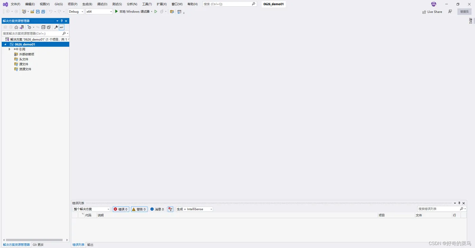475x248 pixels.
Task: Open the 调试(D) menu
Action: 102,4
